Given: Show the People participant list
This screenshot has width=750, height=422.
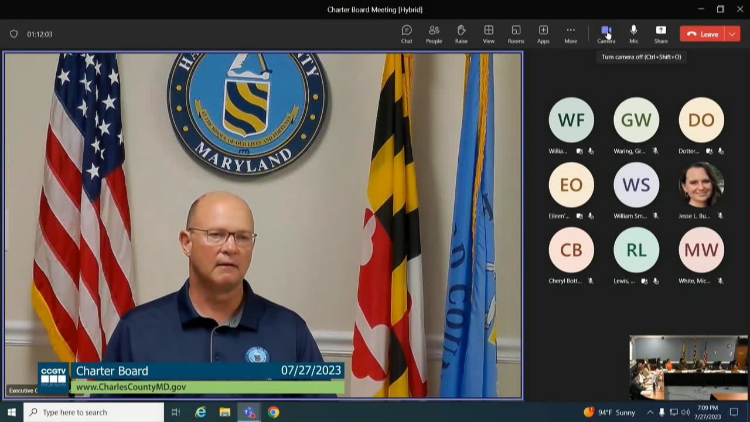Looking at the screenshot, I should 434,34.
